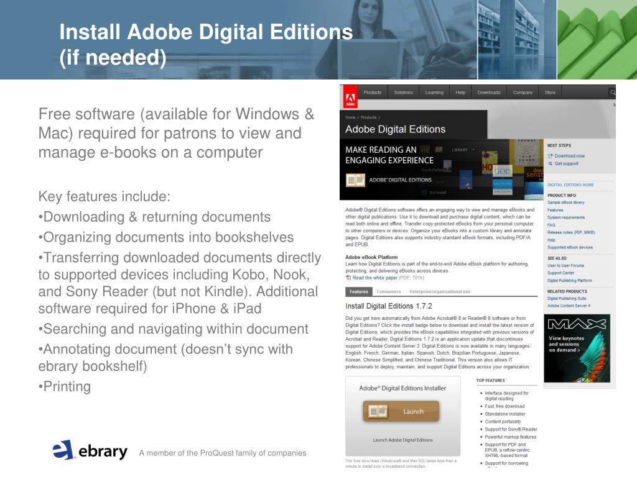
Task: Click the Adobe Digital Editions book icon in banner
Action: click(355, 180)
